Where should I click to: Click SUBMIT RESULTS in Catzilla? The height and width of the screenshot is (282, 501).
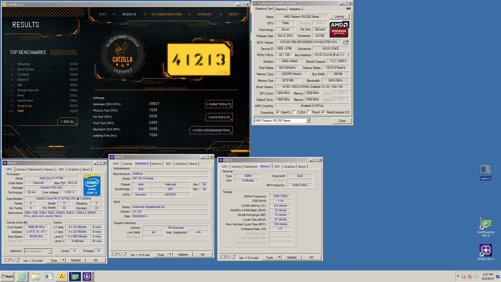pos(219,104)
